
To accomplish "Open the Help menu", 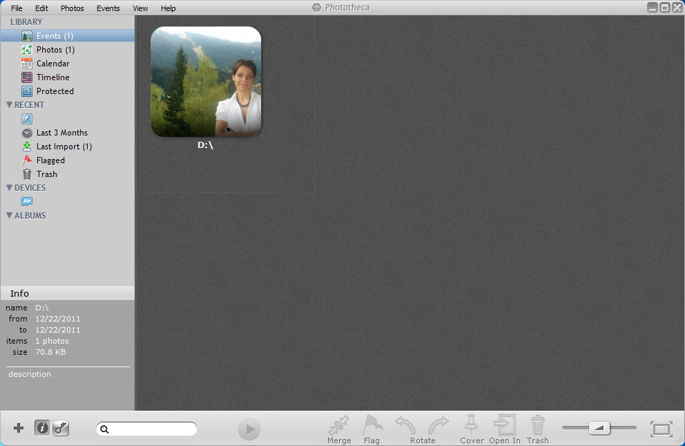I will pos(168,8).
